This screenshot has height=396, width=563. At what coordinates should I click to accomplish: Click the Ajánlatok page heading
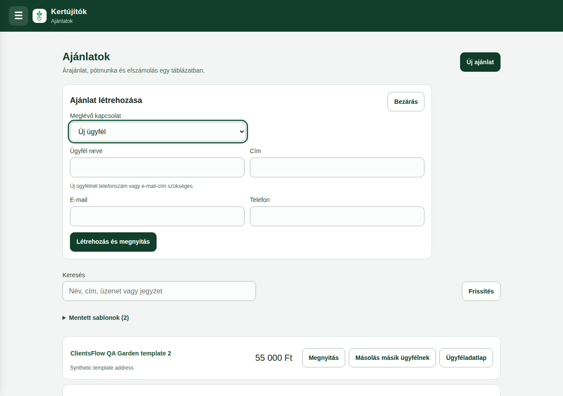pos(86,57)
